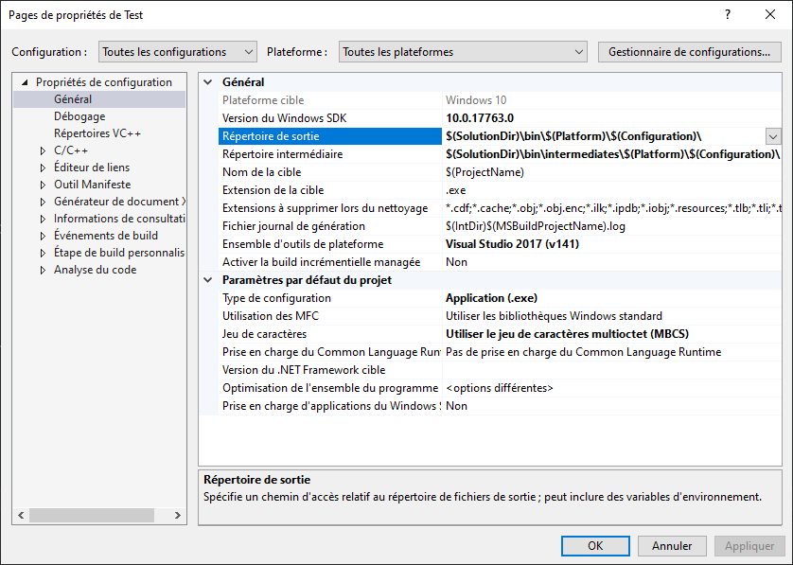Screen dimensions: 793x565
Task: Click the help question mark icon
Action: click(726, 15)
